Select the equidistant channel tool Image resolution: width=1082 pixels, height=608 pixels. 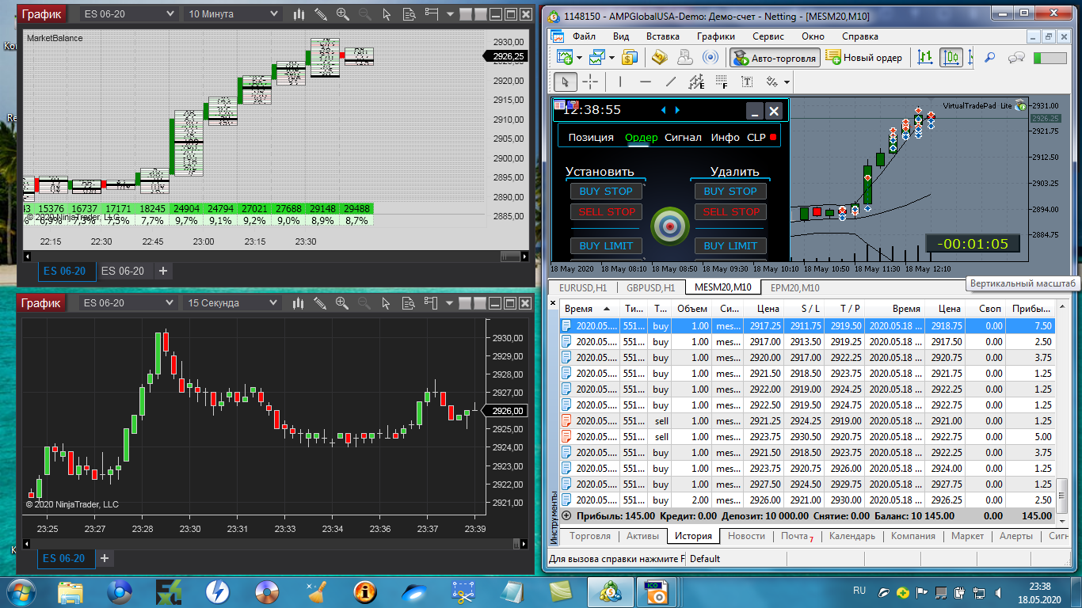click(696, 82)
